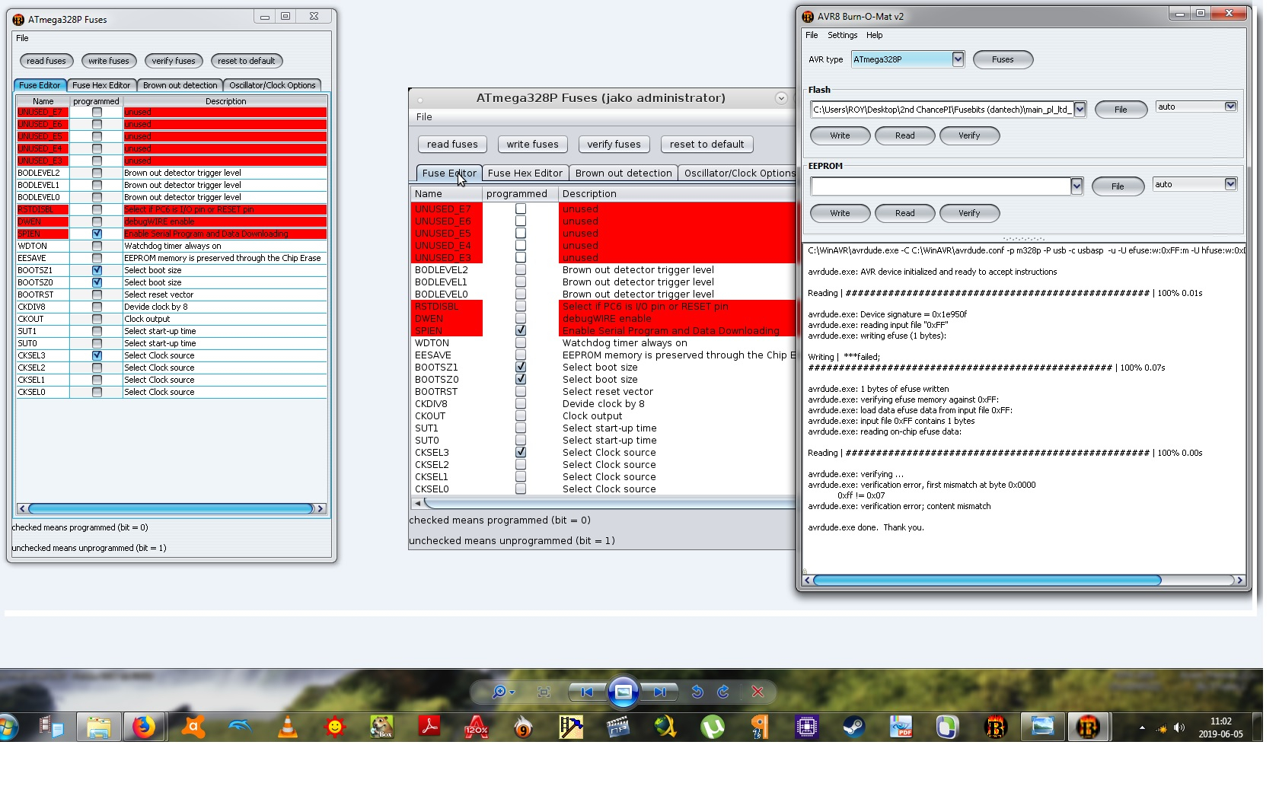The image size is (1279, 799).
Task: Rotate image clockwise in photo viewer
Action: (723, 692)
